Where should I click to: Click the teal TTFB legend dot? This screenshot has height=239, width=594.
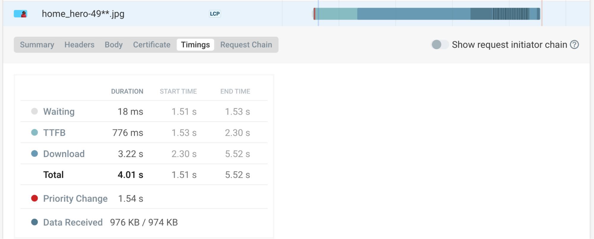tap(34, 132)
